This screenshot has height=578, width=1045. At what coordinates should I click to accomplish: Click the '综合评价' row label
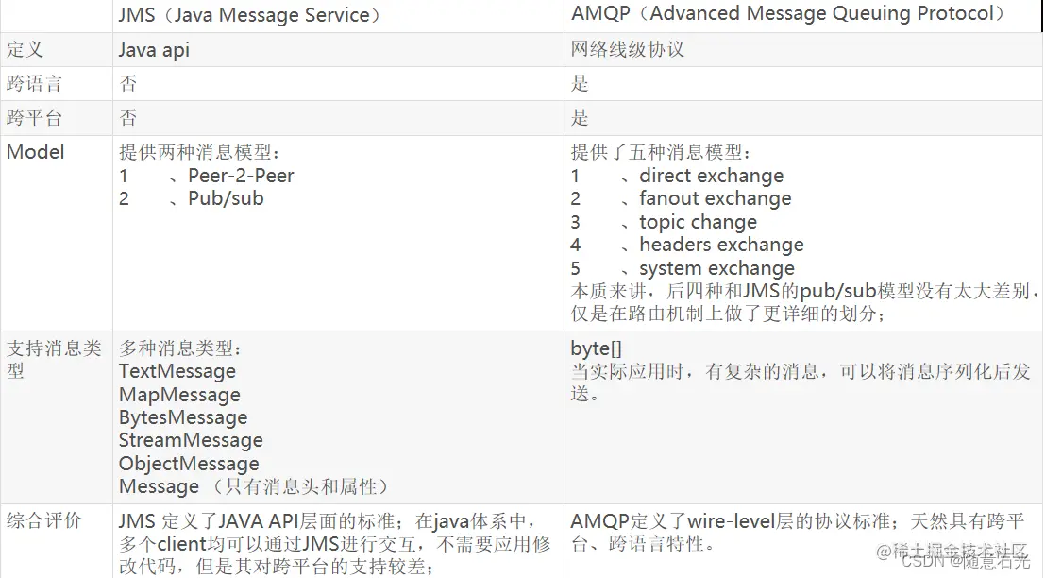pos(43,520)
